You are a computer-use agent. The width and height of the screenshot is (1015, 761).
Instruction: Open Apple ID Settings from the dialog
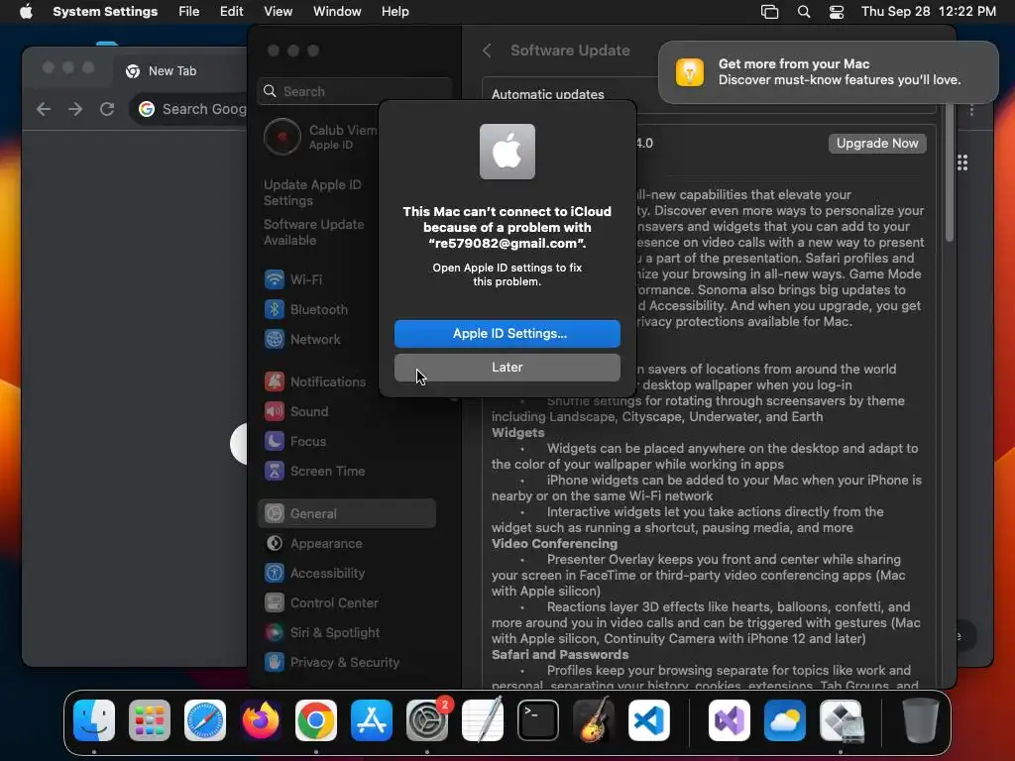coord(507,333)
